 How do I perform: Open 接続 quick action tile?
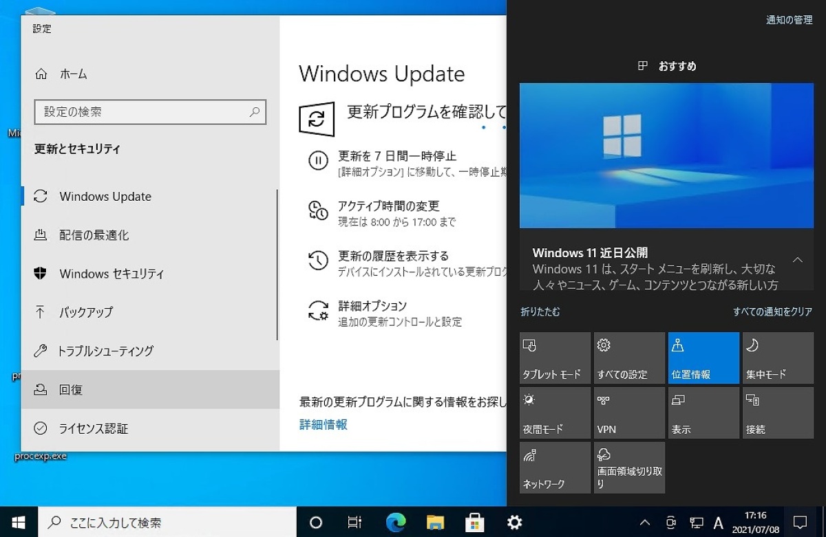(779, 413)
